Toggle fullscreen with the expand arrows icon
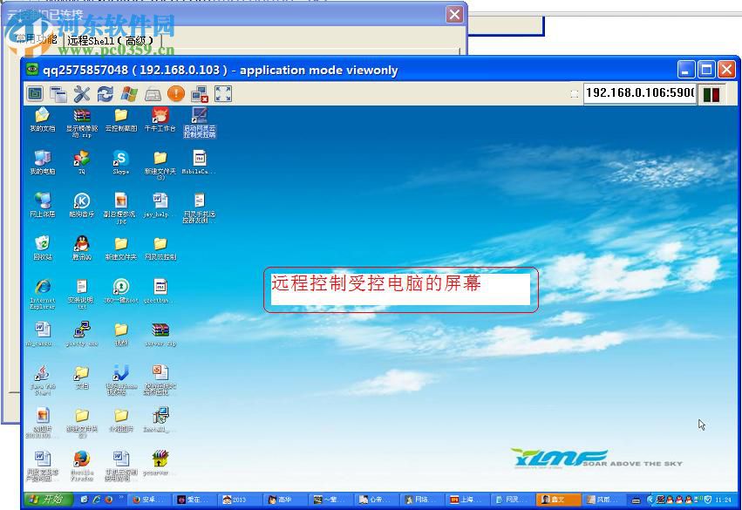This screenshot has height=510, width=742. (x=223, y=94)
